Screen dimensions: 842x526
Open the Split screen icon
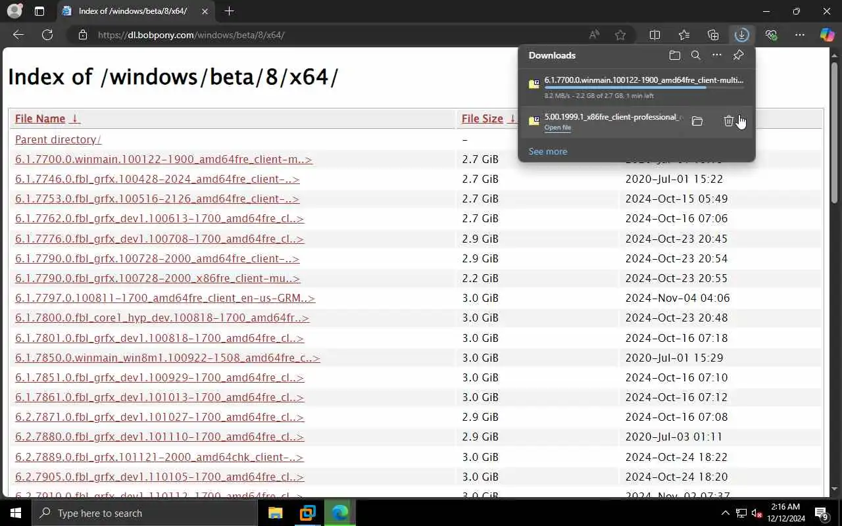(x=655, y=35)
